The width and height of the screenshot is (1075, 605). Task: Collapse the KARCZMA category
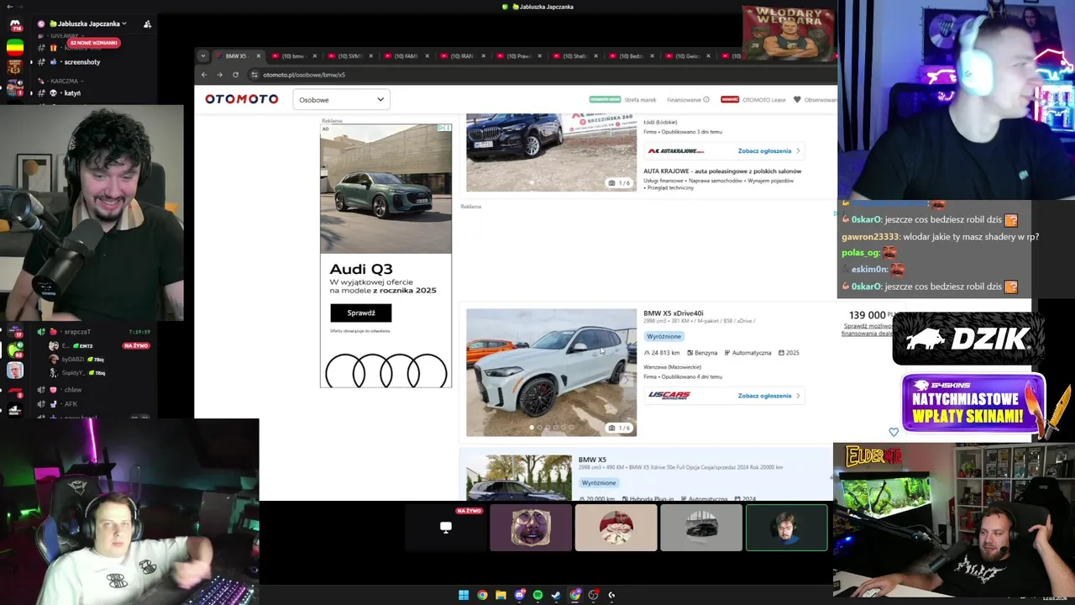point(64,82)
